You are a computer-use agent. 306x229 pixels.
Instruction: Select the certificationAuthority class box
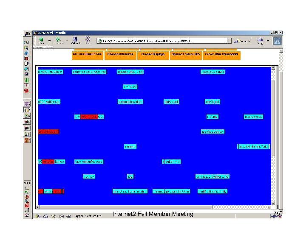tap(212, 191)
